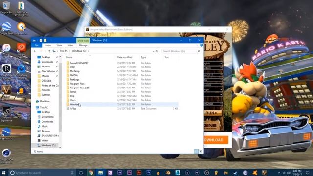This screenshot has height=176, width=313.
Task: Open the File menu in Explorer
Action: coord(37,45)
